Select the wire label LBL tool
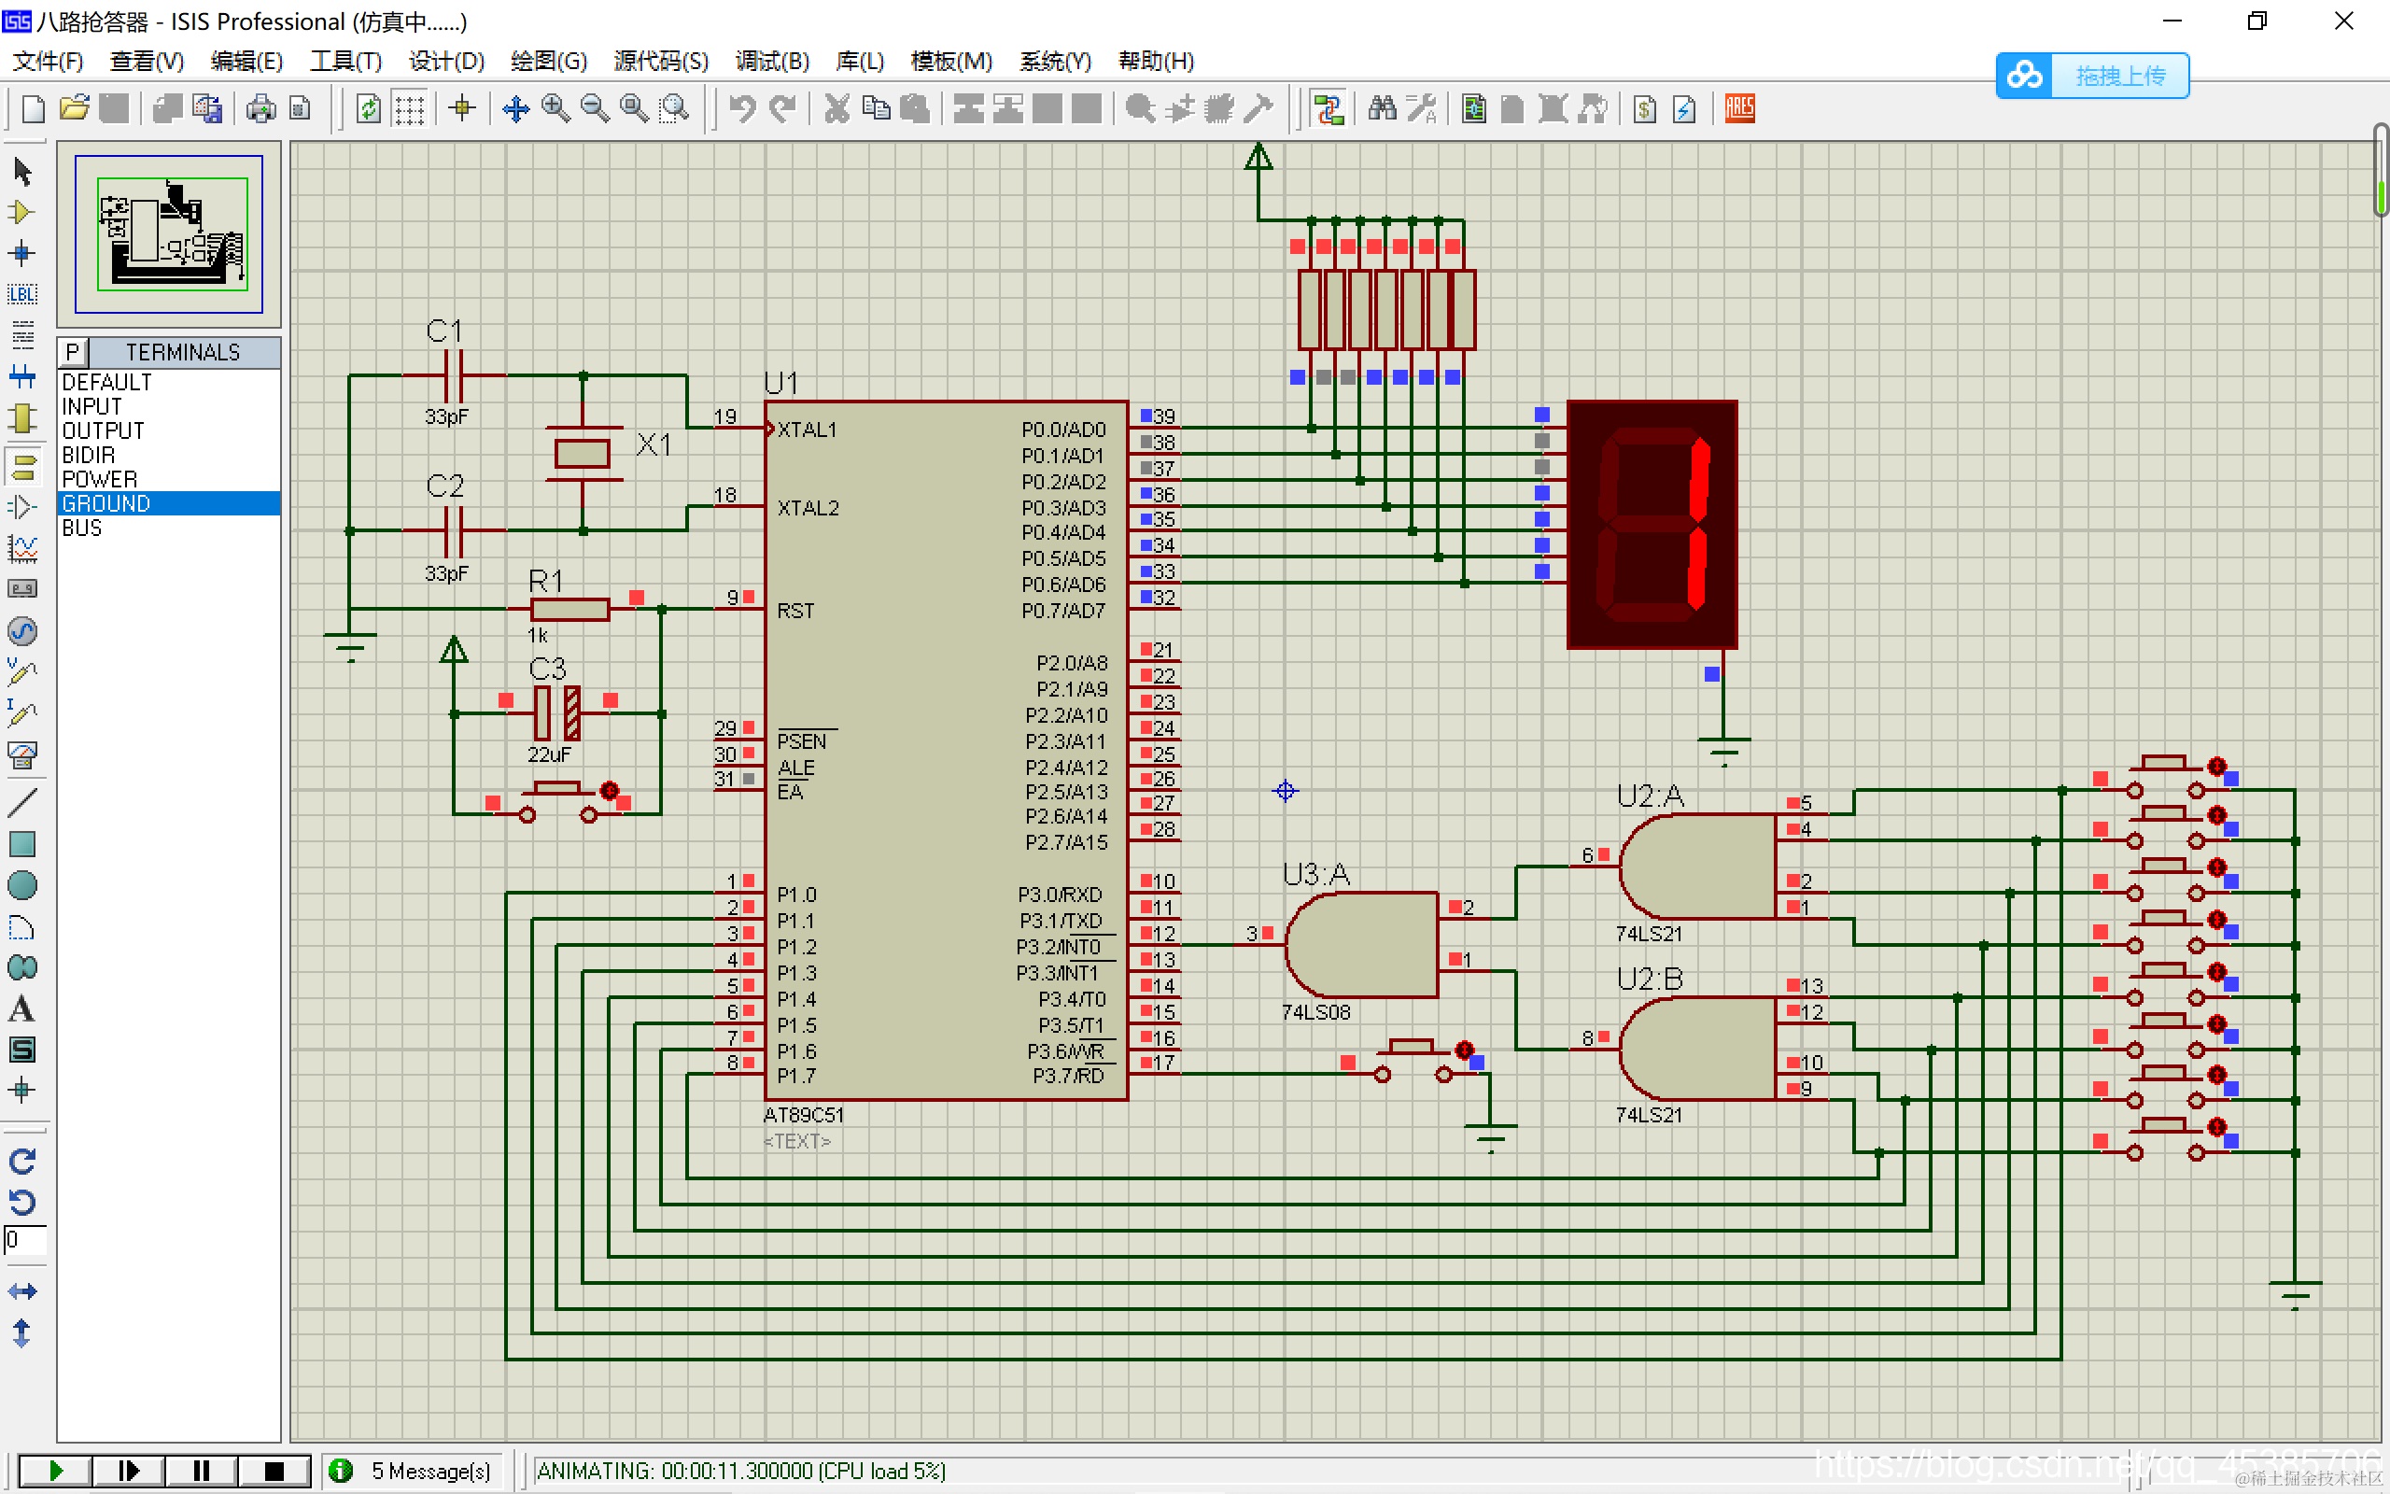Viewport: 2390px width, 1494px height. pyautogui.click(x=21, y=294)
